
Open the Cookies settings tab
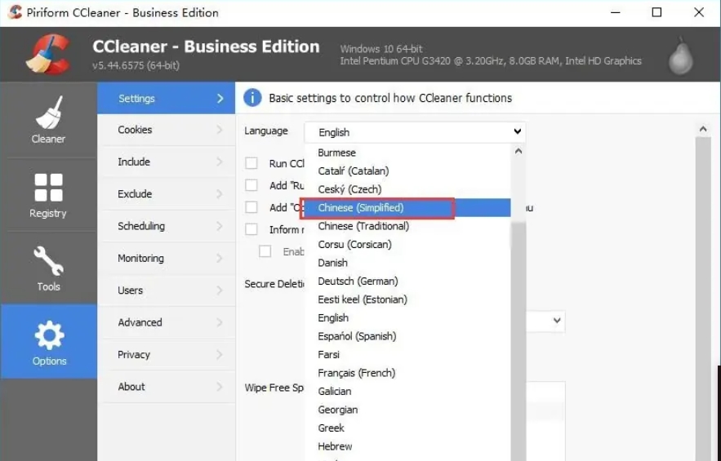click(135, 130)
